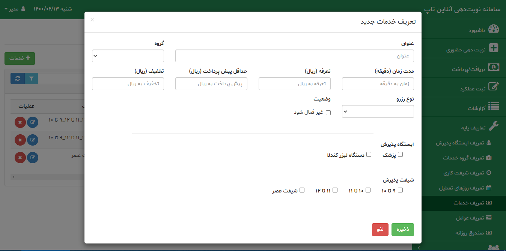Click the edit icon beside ثبت عملکرد

tap(494, 87)
